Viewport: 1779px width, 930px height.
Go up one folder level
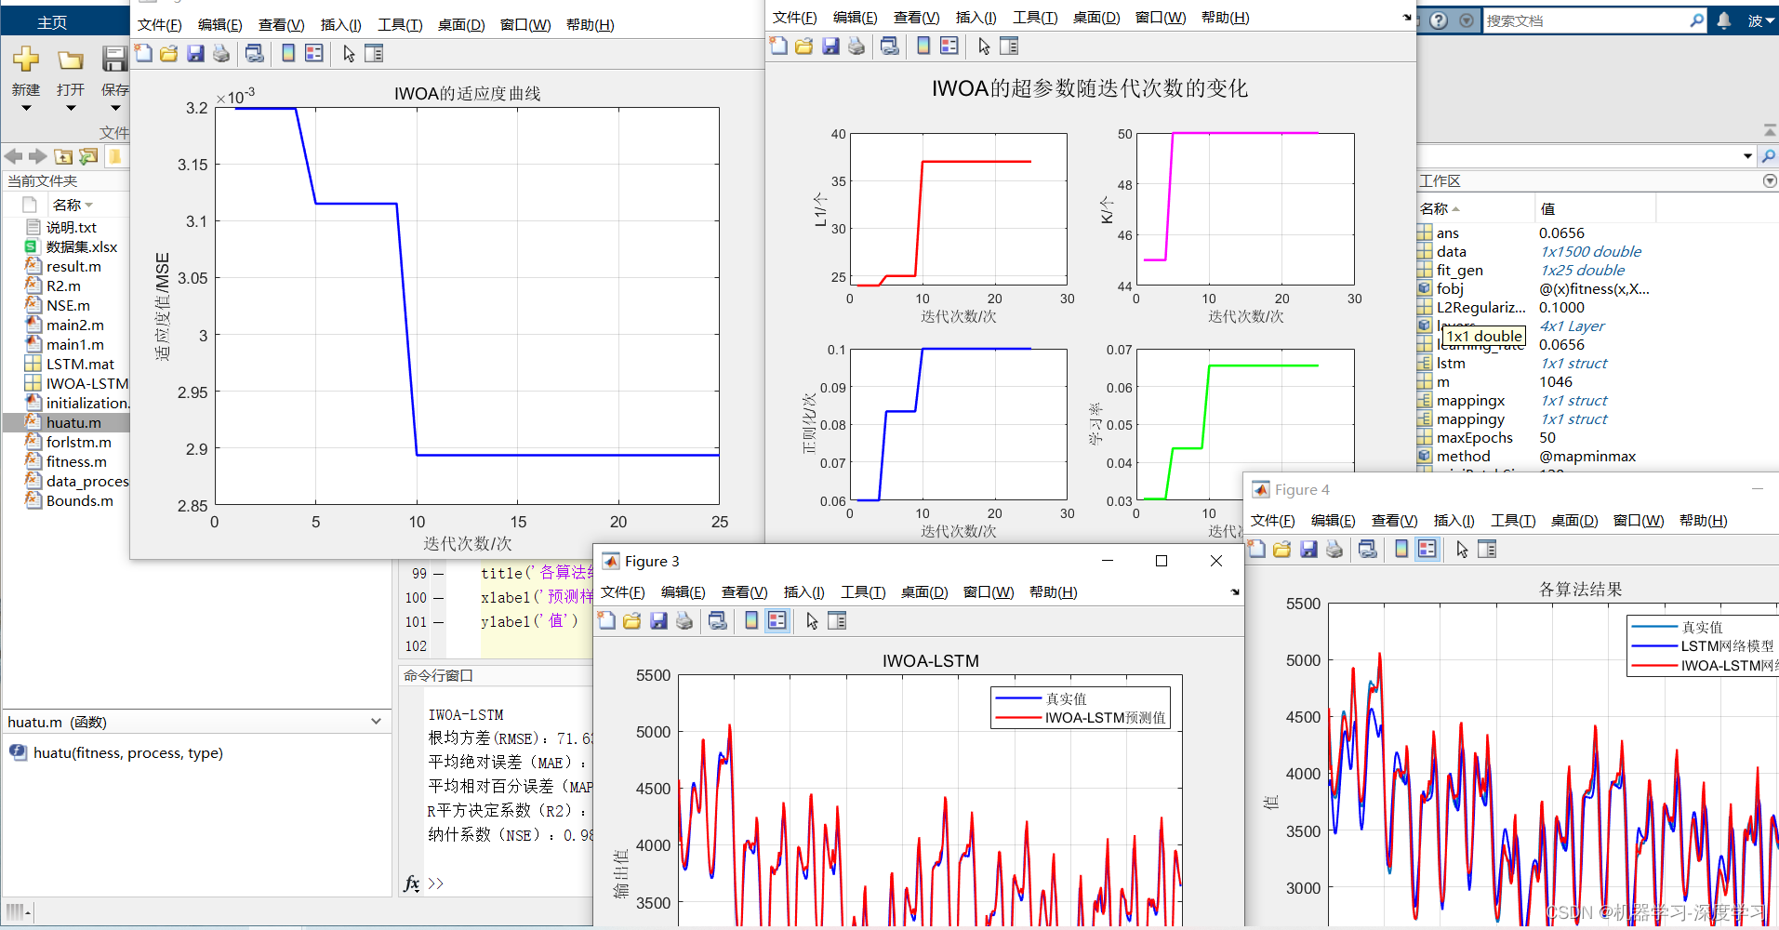point(63,156)
